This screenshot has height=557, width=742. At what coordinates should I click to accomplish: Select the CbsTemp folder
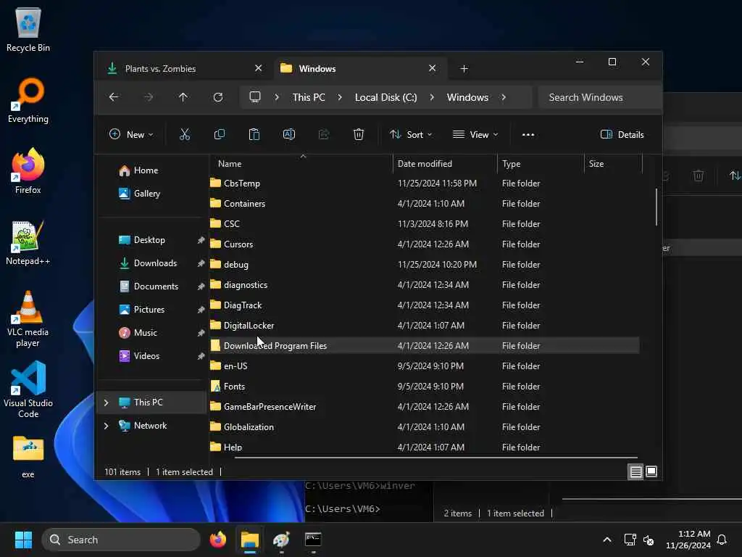click(425, 183)
